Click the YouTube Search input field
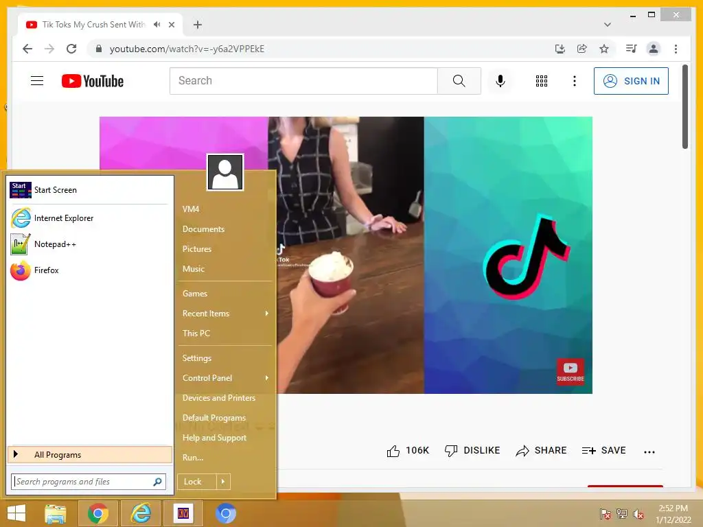 303,81
